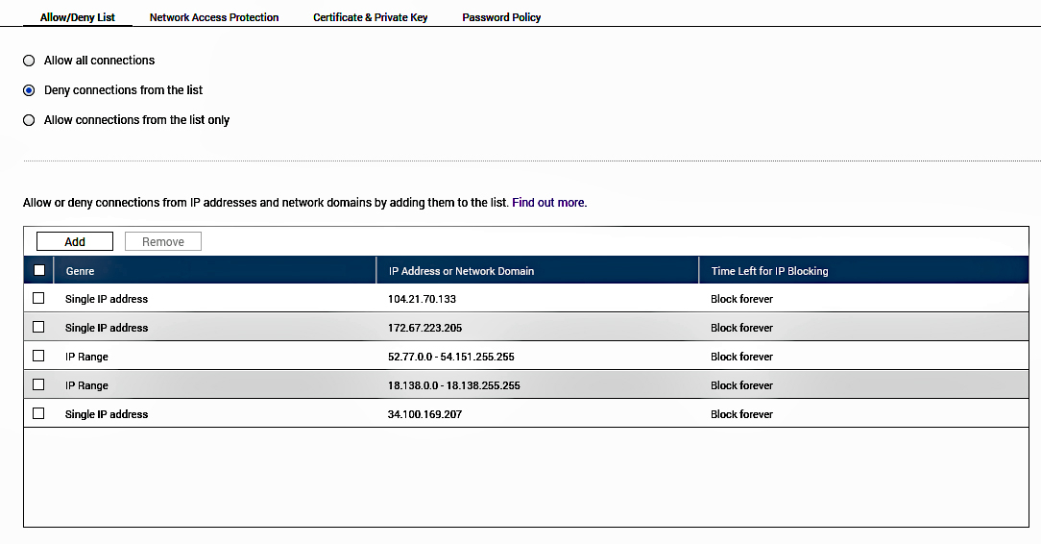This screenshot has width=1041, height=544.
Task: Toggle the select-all header checkbox
Action: tap(39, 270)
